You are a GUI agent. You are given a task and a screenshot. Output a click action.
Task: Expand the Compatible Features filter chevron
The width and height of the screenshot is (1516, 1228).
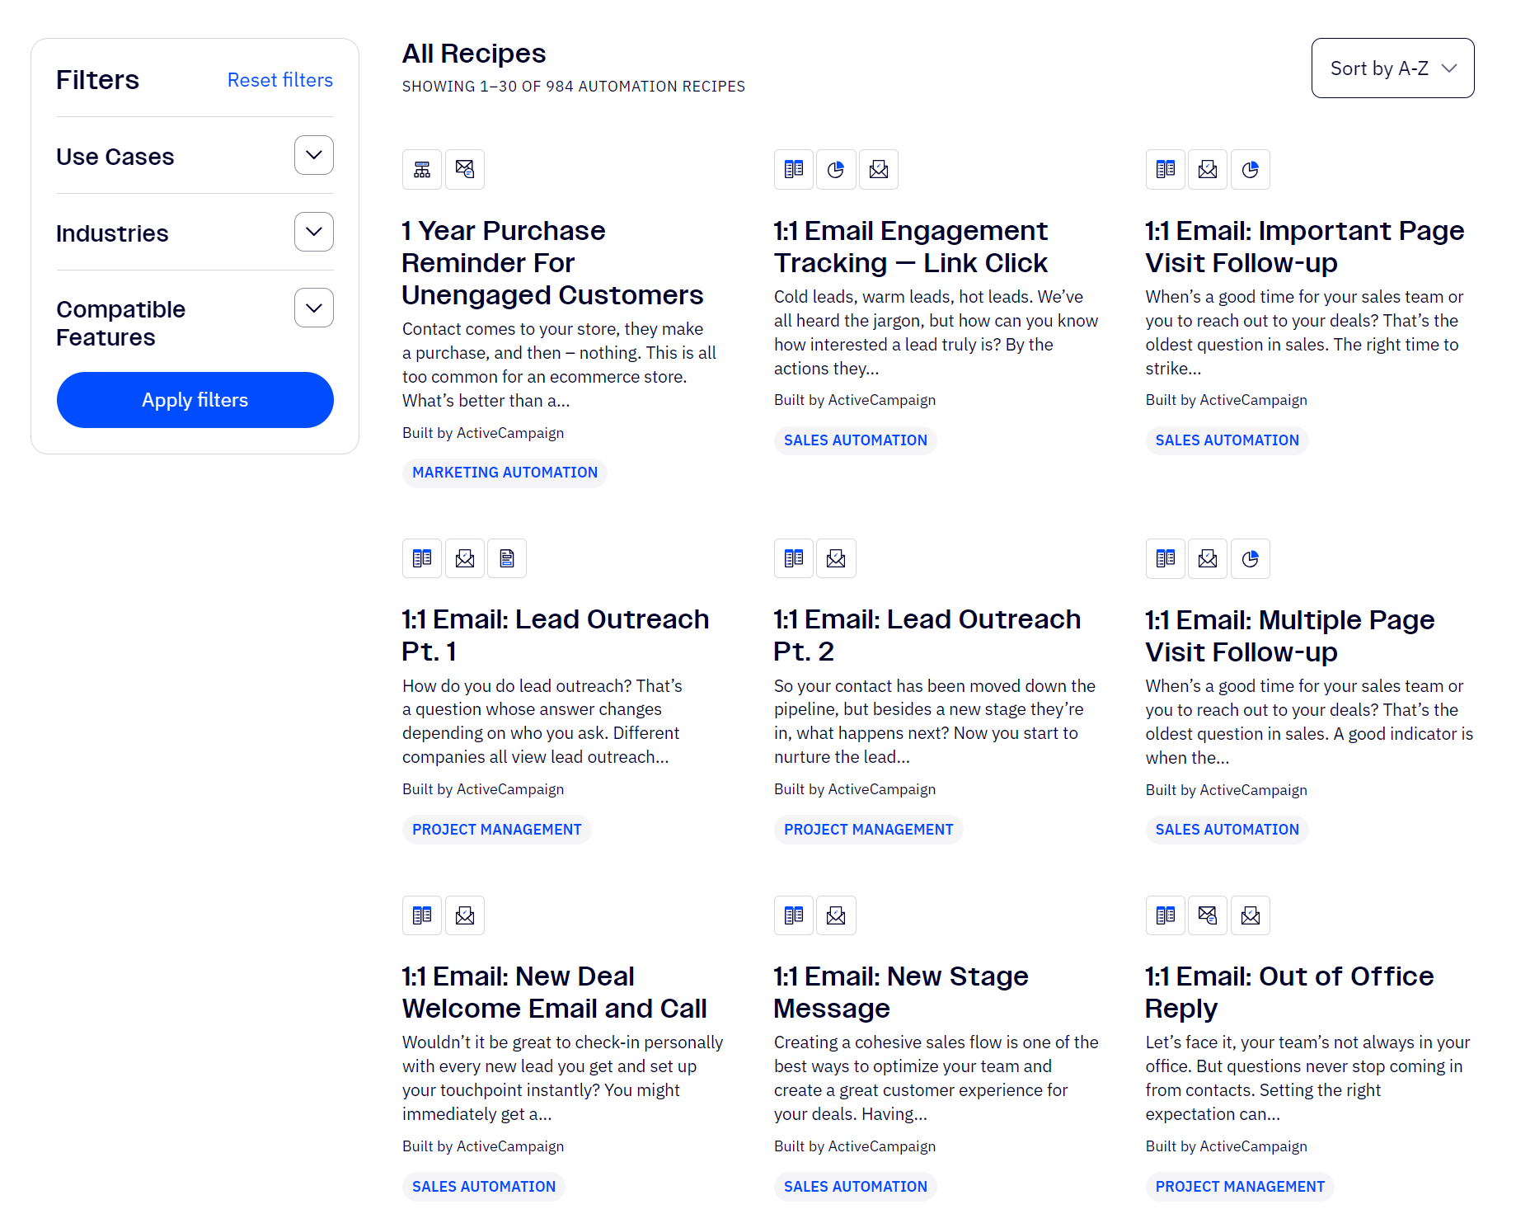(x=314, y=308)
